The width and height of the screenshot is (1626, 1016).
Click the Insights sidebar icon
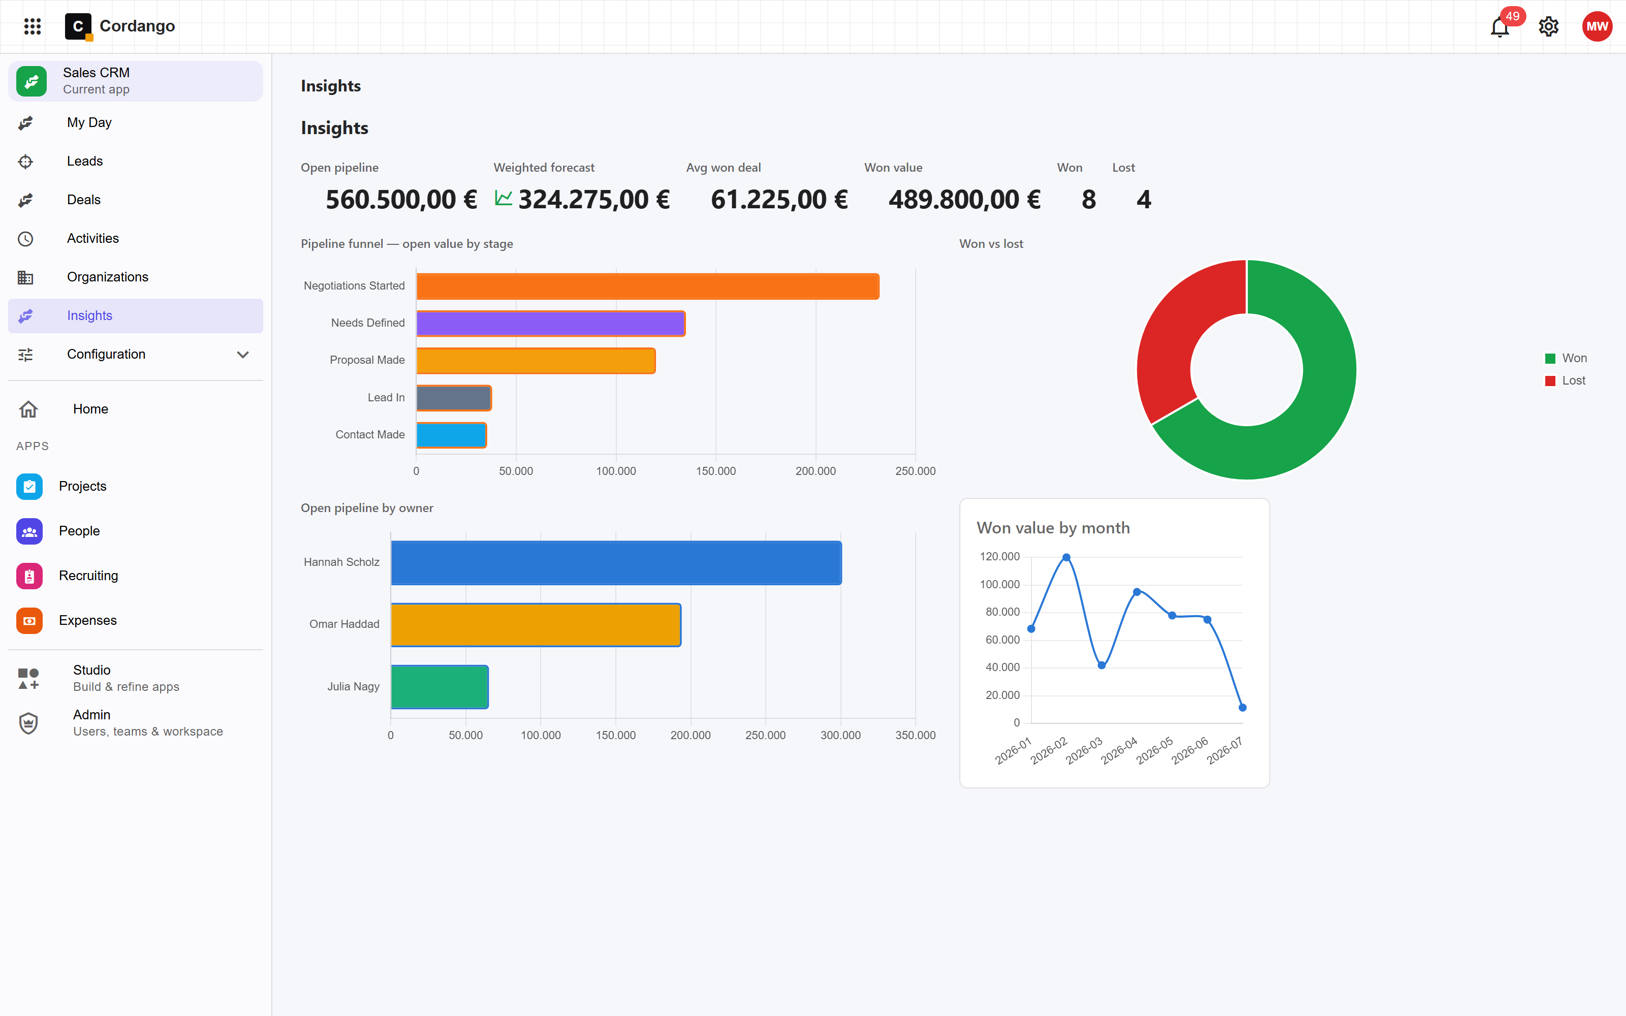[25, 316]
